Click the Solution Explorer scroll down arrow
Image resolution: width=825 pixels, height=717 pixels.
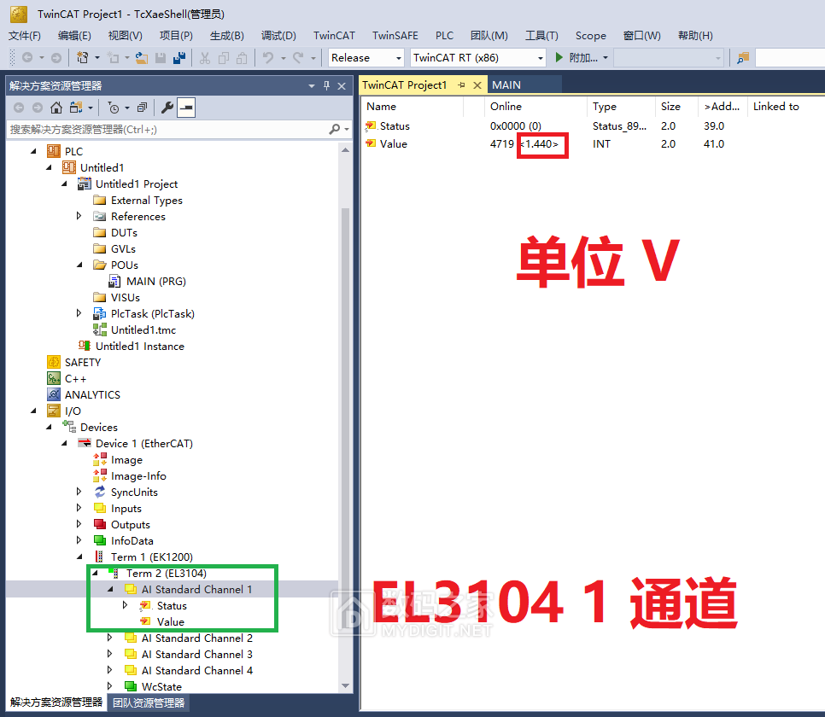345,685
